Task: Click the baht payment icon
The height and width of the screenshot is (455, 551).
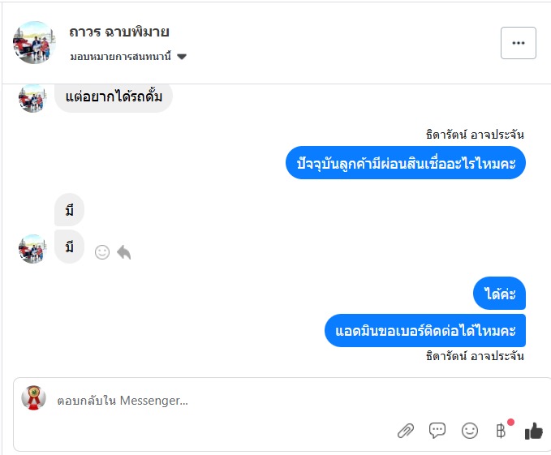Action: tap(501, 431)
